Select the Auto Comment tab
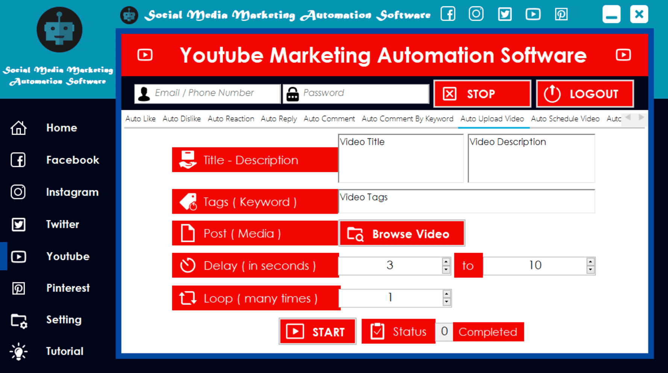 (329, 119)
